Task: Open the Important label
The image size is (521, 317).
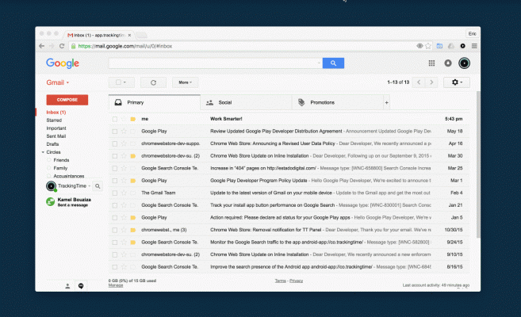Action: pos(56,128)
